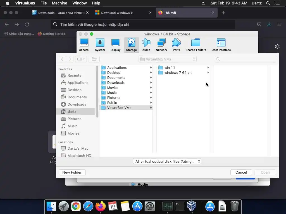Open the Ports settings icon
The height and width of the screenshot is (214, 286).
tap(177, 45)
